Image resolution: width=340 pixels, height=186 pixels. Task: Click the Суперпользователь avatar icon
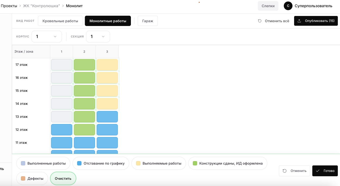(x=288, y=6)
